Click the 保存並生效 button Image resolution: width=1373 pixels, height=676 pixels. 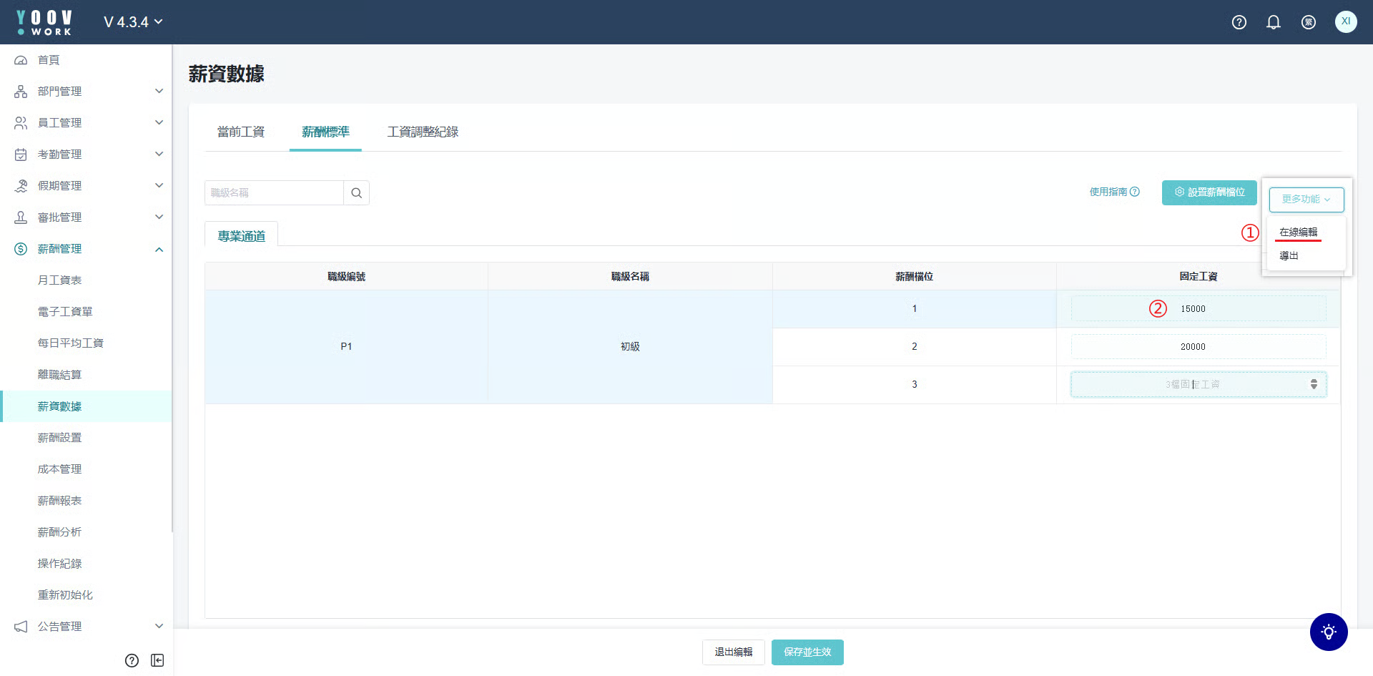[x=807, y=652]
